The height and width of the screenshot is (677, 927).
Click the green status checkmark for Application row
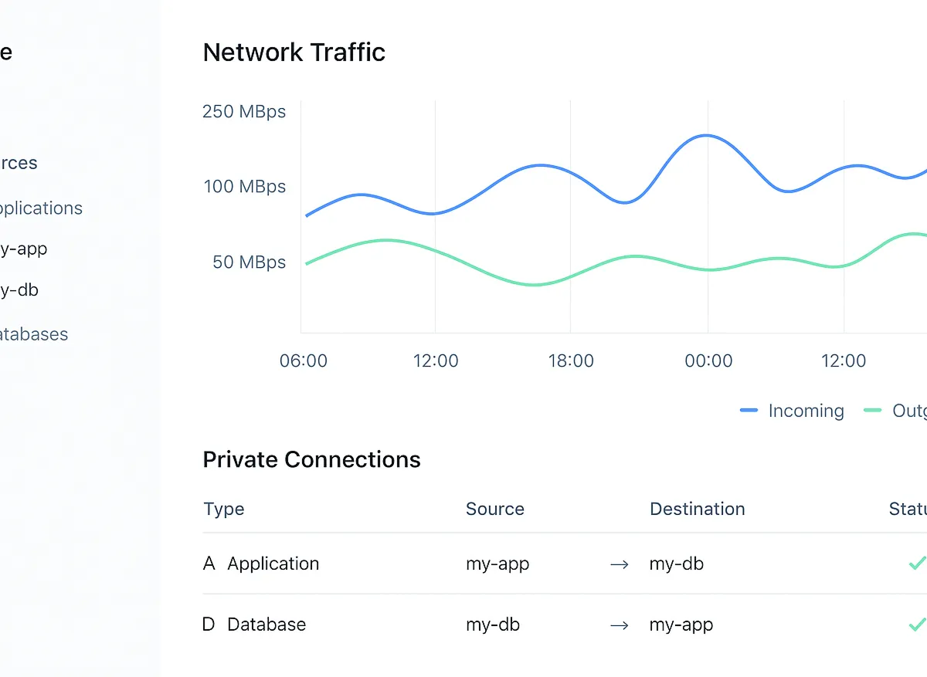[916, 564]
